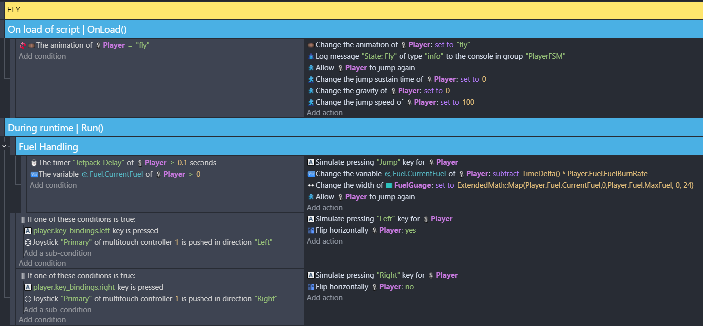The height and width of the screenshot is (326, 703).
Task: Click the keyboard icon beside player.key_bindings.right
Action: pyautogui.click(x=28, y=287)
